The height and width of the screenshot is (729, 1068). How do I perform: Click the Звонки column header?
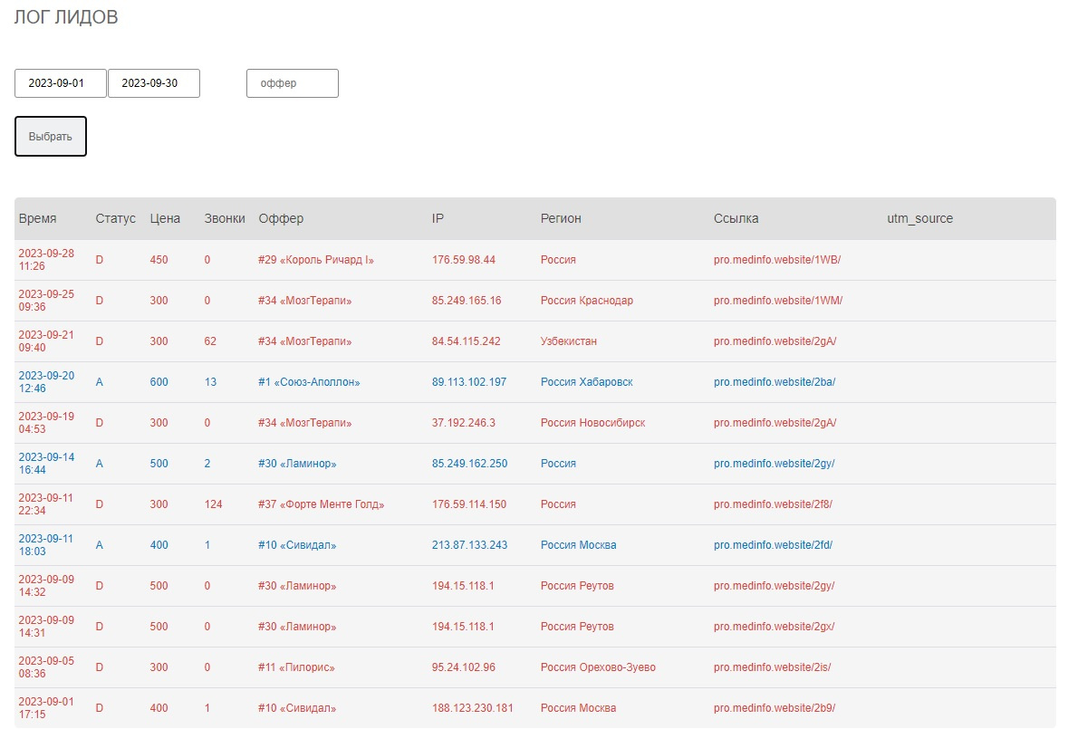coord(224,218)
